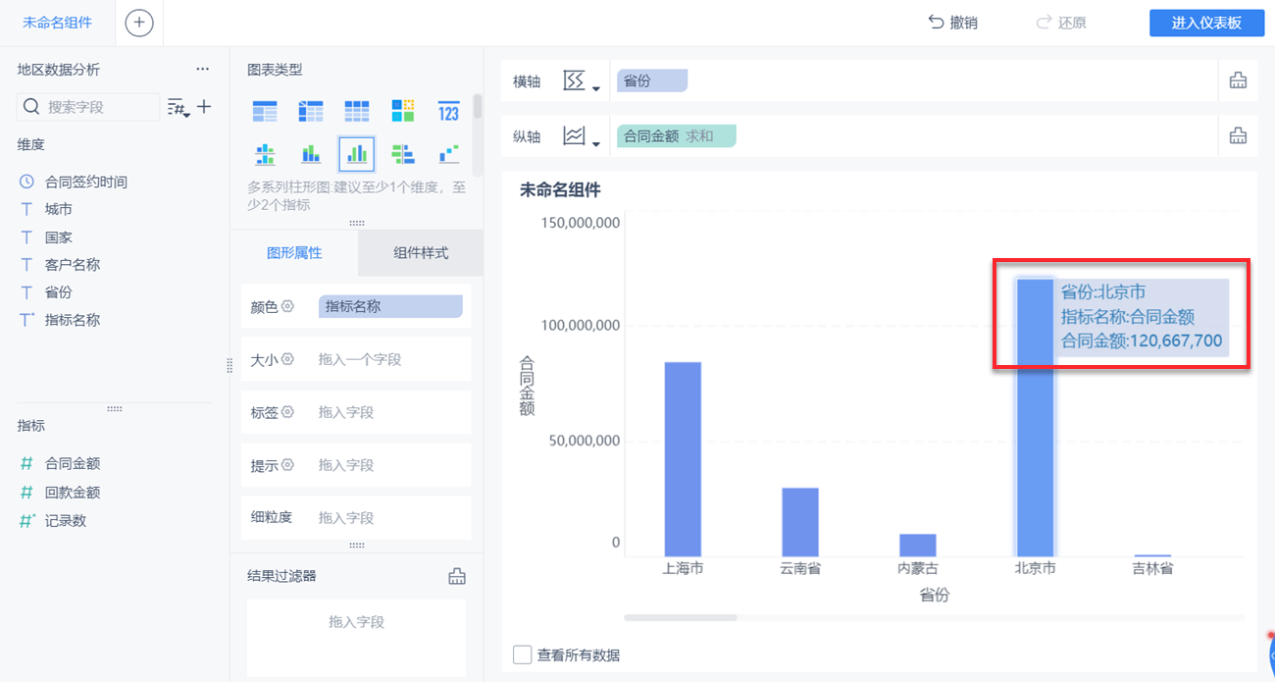Clear the 横轴 fields with eraser icon
The width and height of the screenshot is (1275, 682).
pyautogui.click(x=1238, y=80)
